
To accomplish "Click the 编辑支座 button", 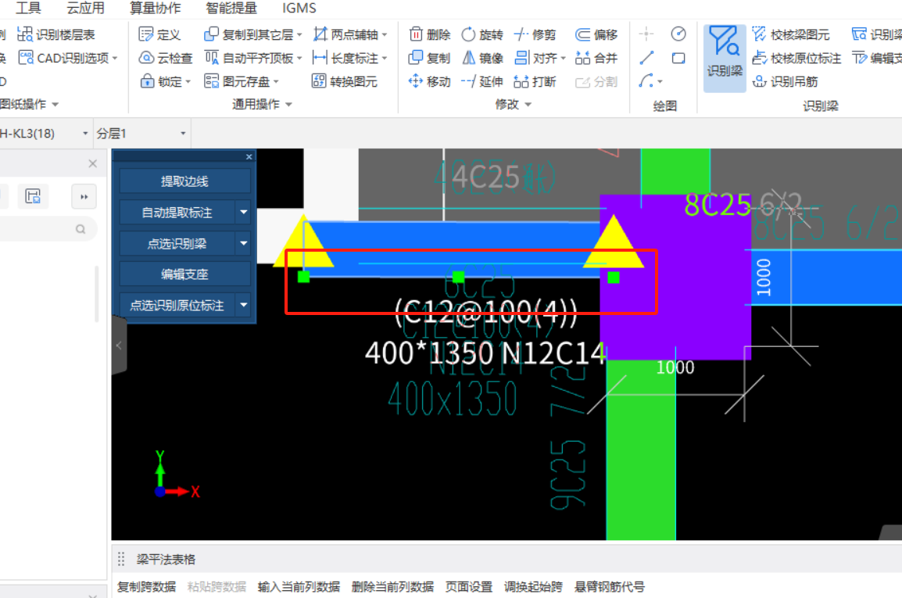I will pos(184,274).
